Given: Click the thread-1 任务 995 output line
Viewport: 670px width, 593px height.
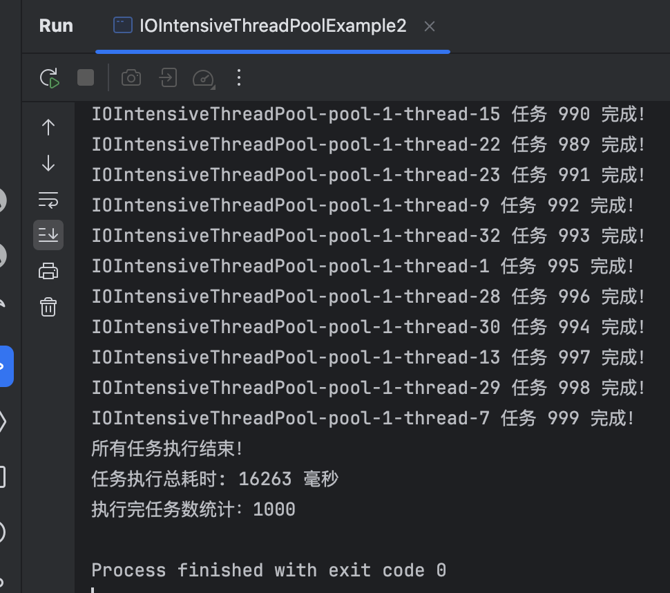Looking at the screenshot, I should 363,267.
